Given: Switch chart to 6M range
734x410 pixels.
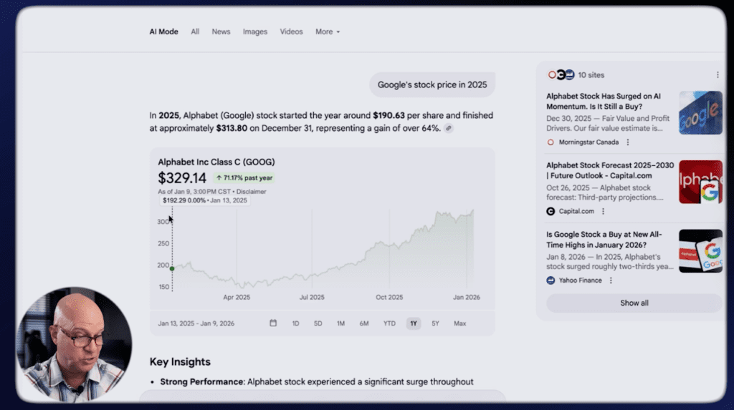Looking at the screenshot, I should point(364,323).
